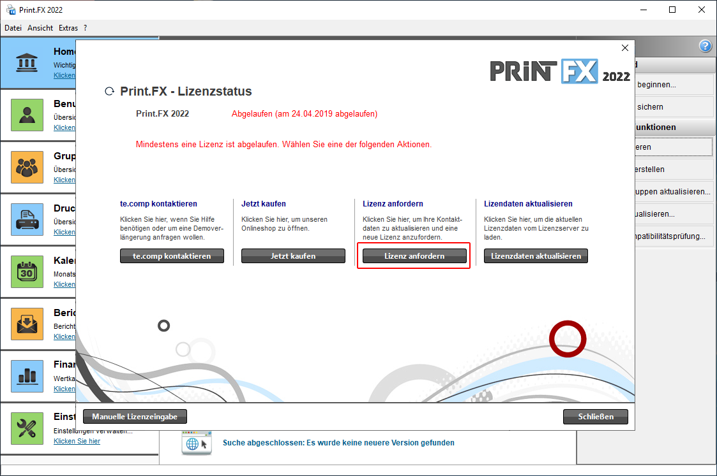Follow the 'Klicken' link beside the bar chart icon
The width and height of the screenshot is (717, 476).
(64, 389)
